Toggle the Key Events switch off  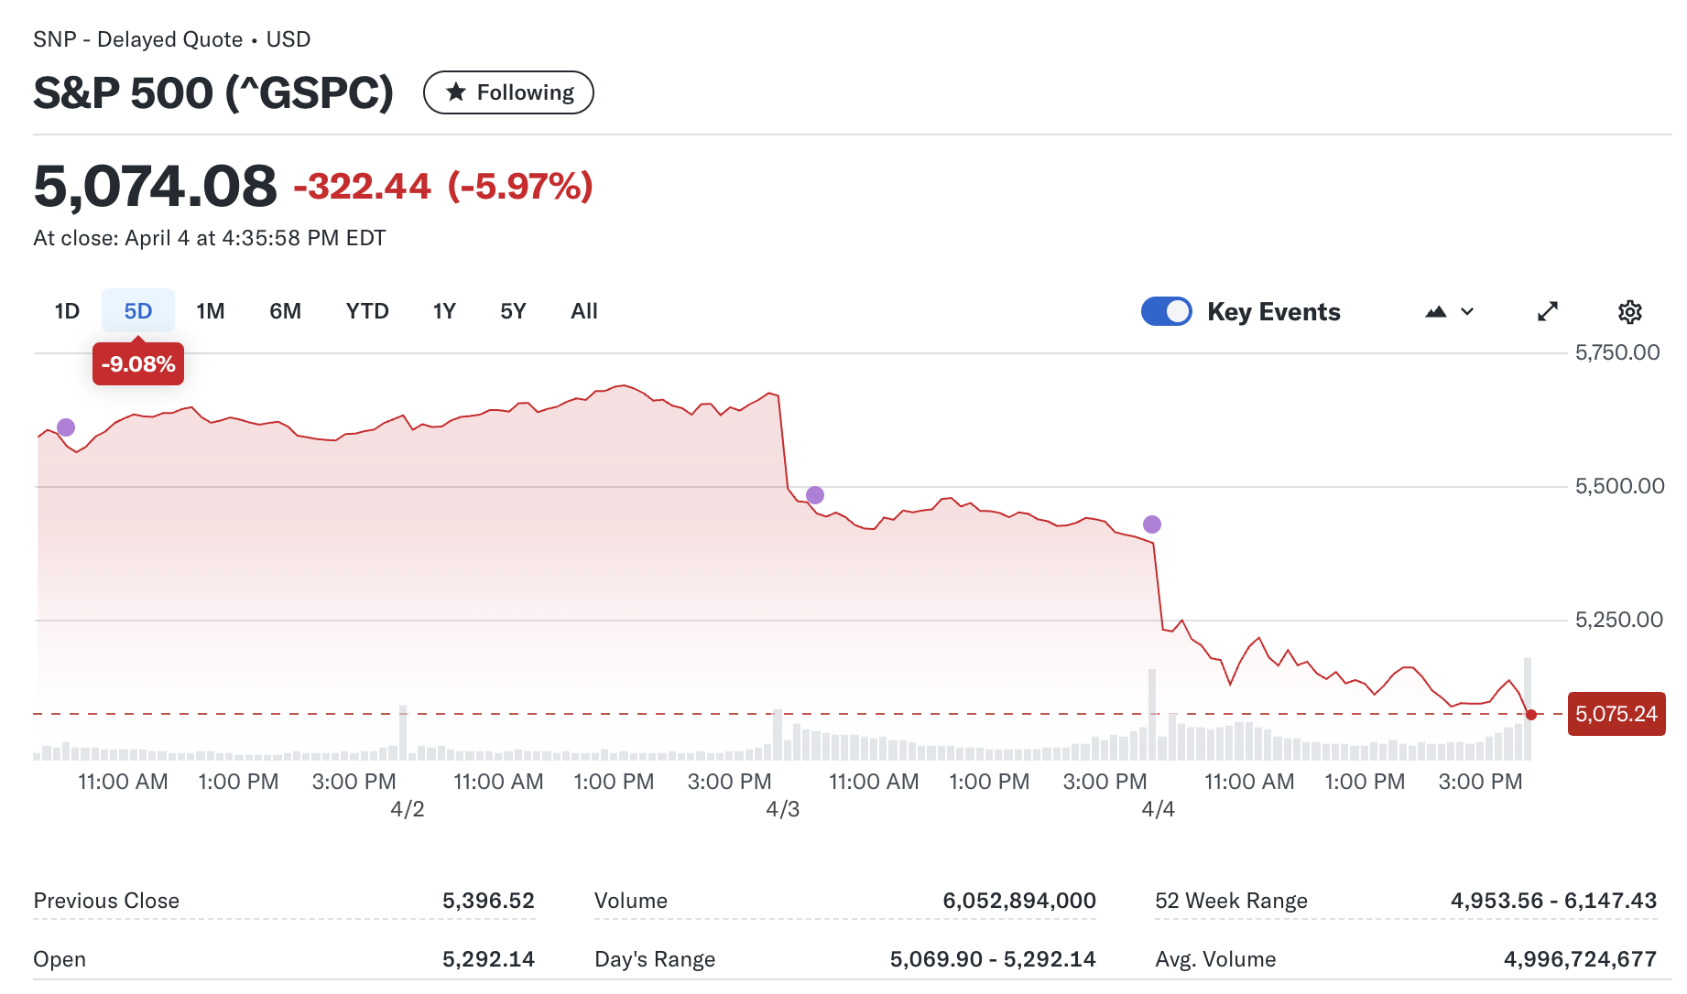click(1166, 311)
